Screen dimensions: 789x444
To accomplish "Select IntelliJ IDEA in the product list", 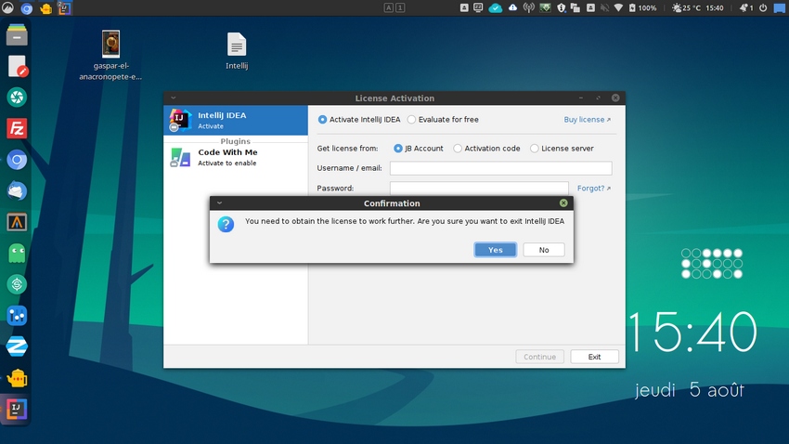I will 236,120.
